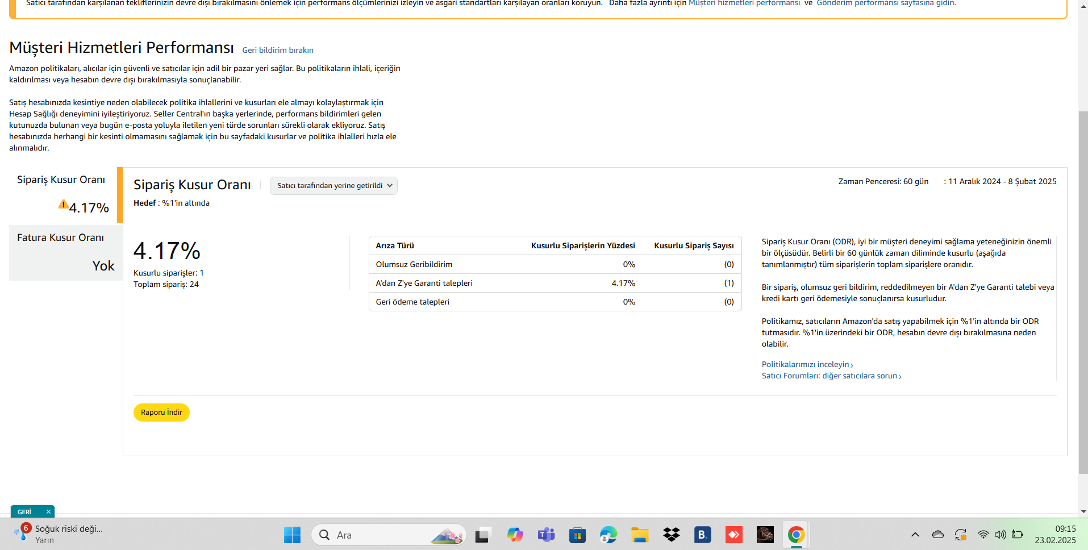Click the Müşteri Hizmetleri Performansı heading
The width and height of the screenshot is (1088, 550).
point(122,47)
